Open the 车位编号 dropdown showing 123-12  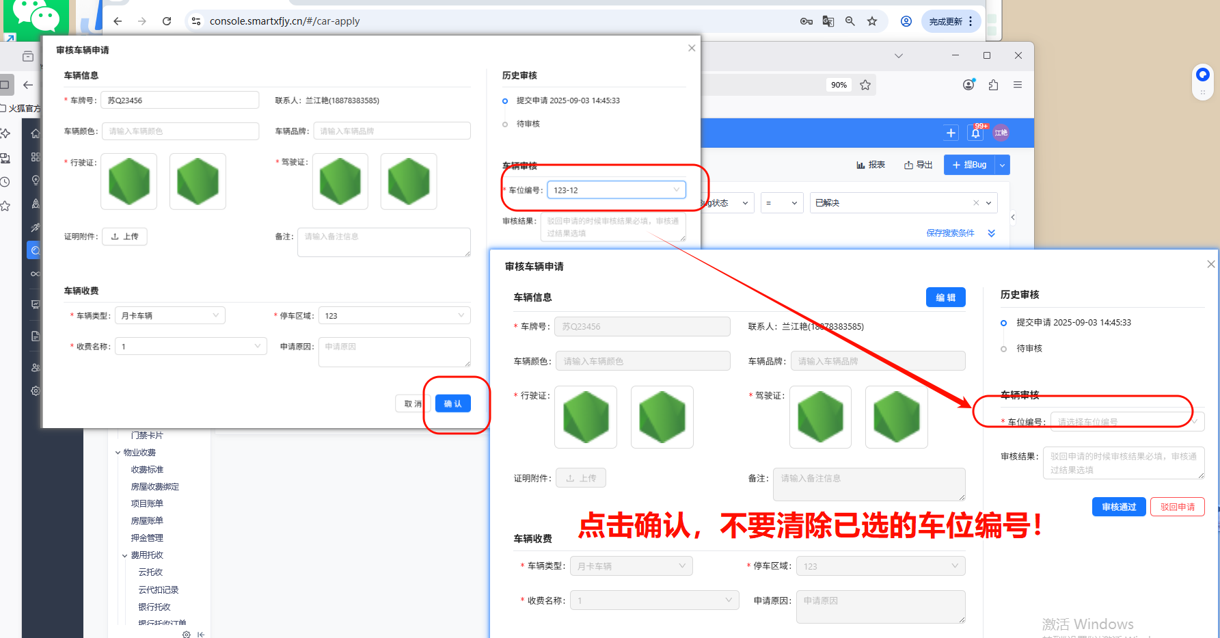[616, 190]
